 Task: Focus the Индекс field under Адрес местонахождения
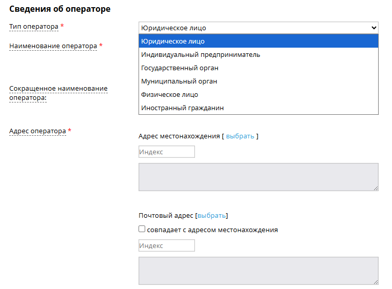pos(167,152)
